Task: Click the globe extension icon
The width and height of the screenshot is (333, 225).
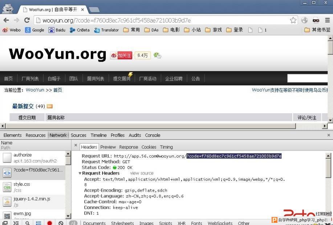Action: click(x=304, y=20)
